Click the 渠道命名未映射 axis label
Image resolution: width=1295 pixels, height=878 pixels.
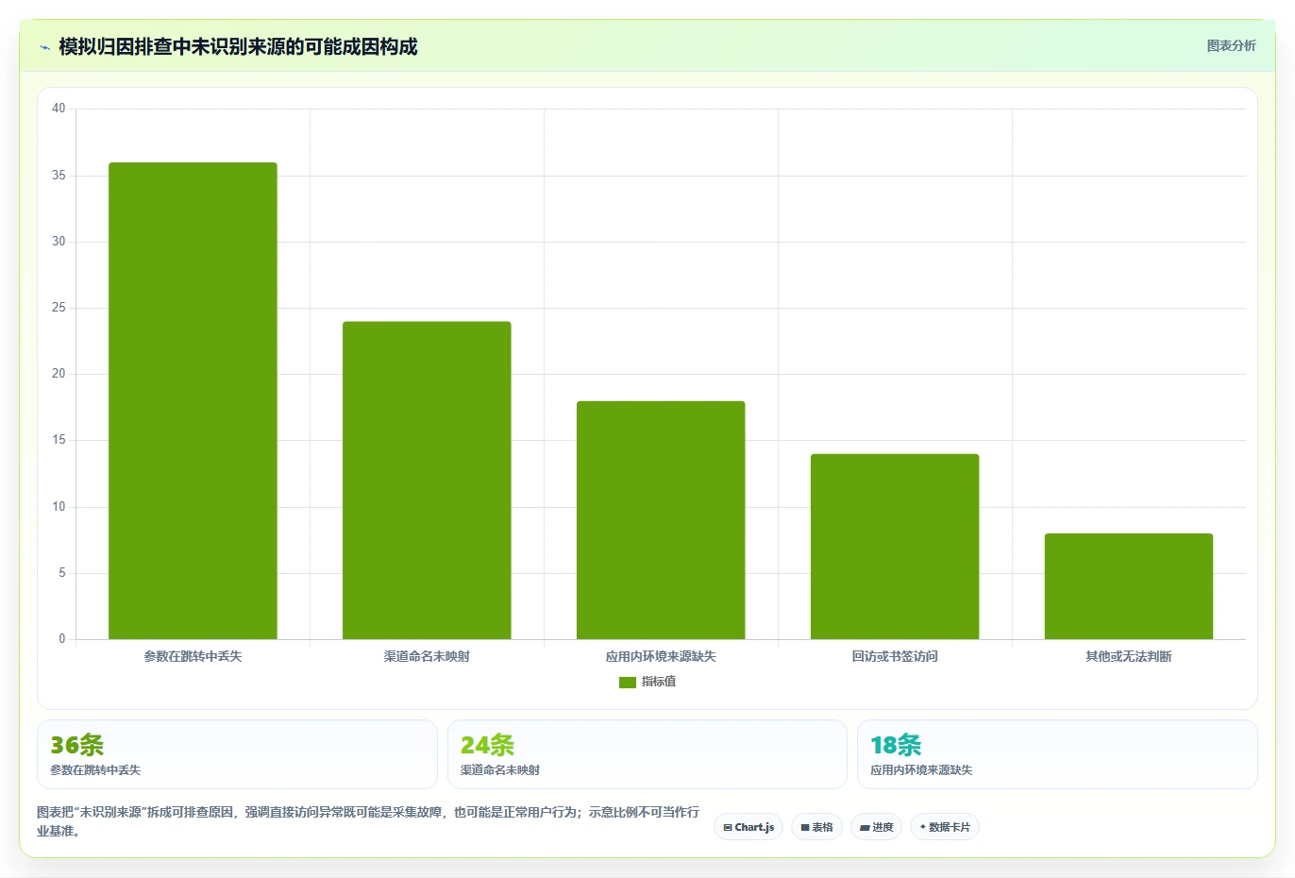427,656
